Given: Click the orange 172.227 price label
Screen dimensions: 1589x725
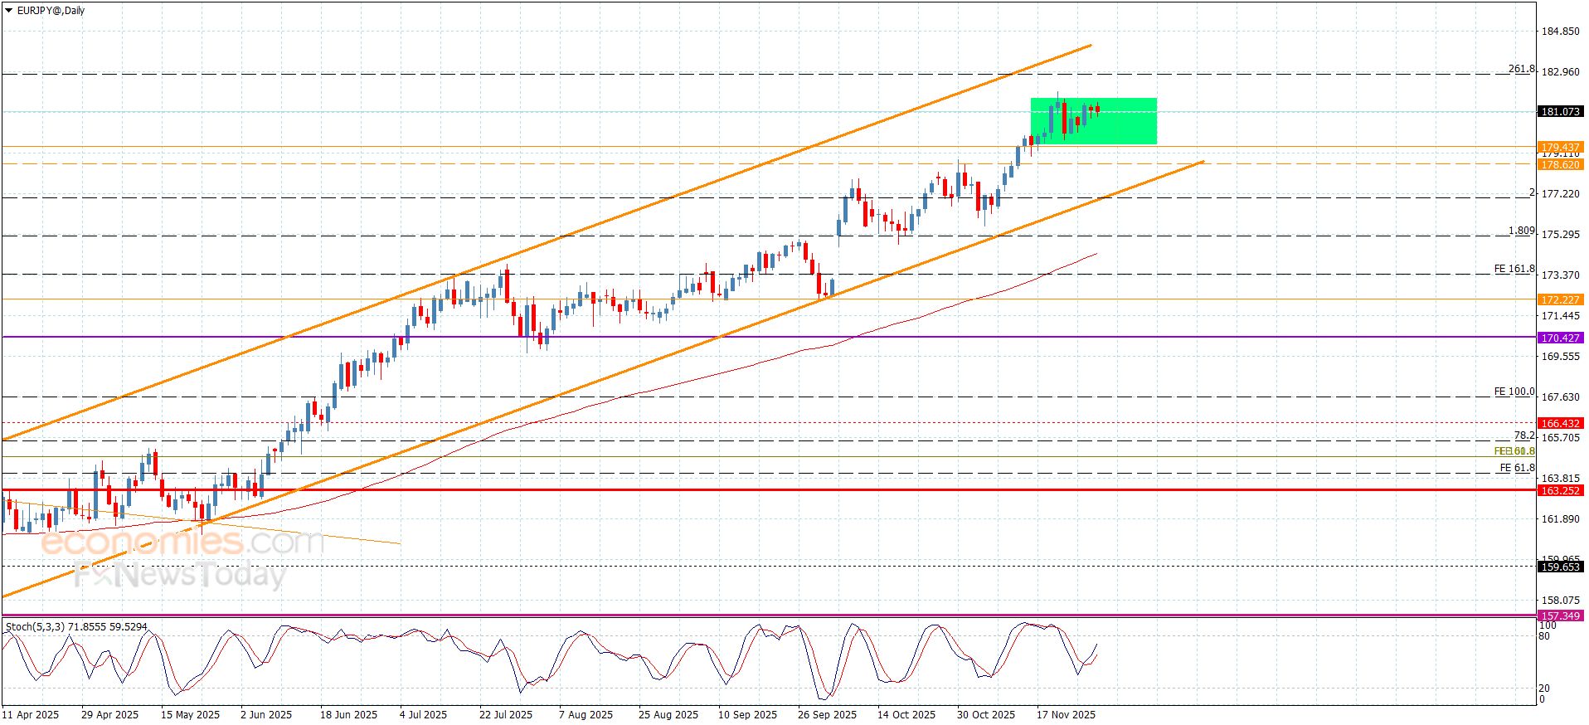Looking at the screenshot, I should (x=1560, y=299).
